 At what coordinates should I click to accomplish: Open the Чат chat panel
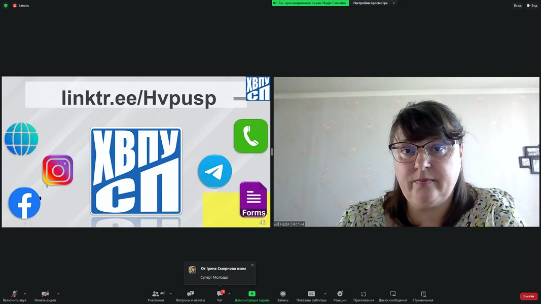tap(220, 296)
